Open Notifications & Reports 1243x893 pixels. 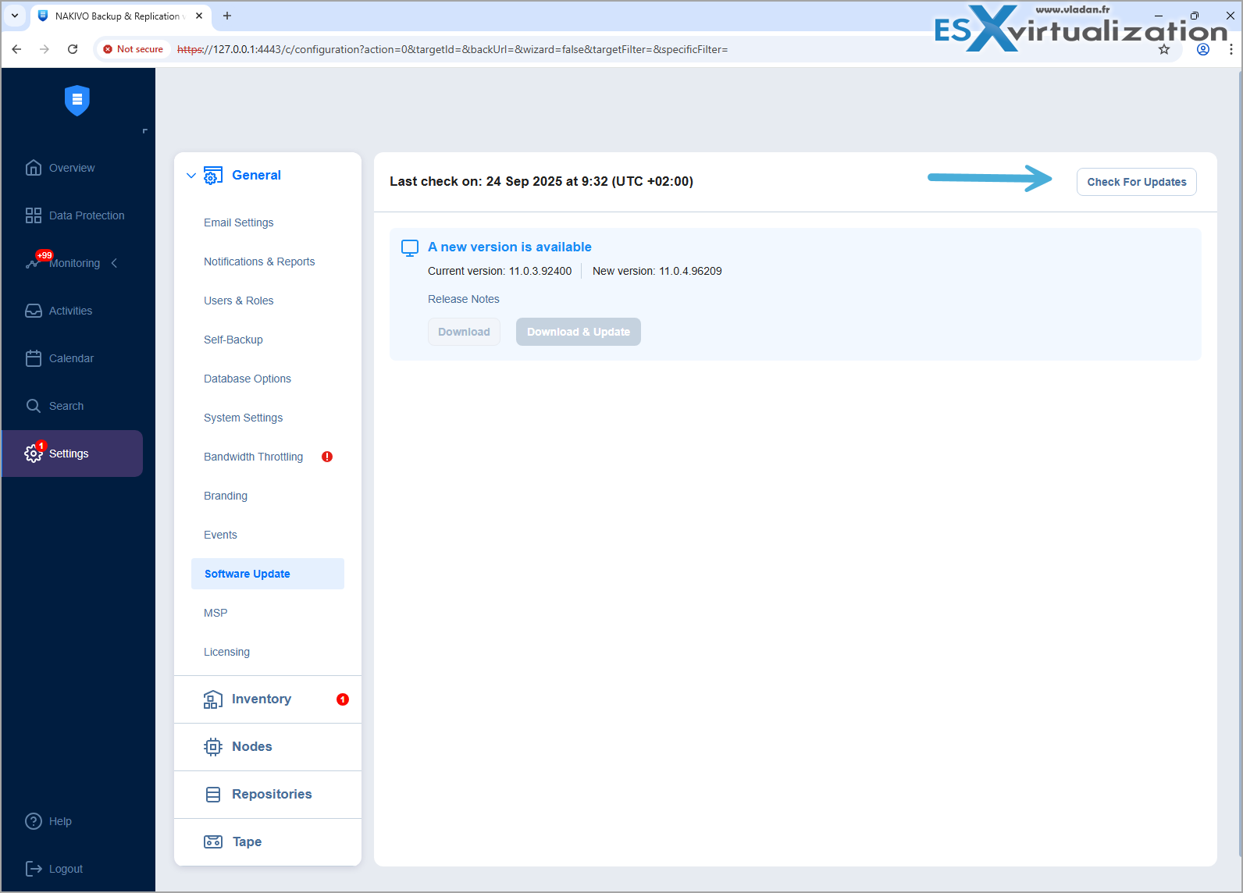pyautogui.click(x=259, y=261)
